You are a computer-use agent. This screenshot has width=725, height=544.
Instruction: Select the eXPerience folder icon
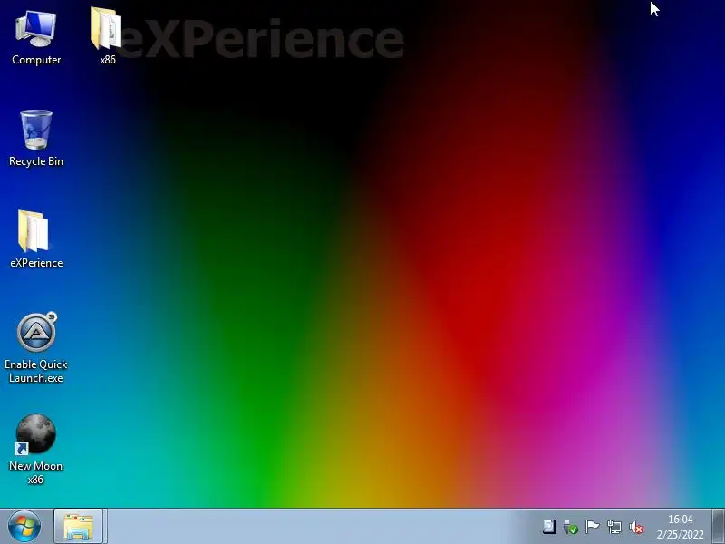pyautogui.click(x=36, y=239)
